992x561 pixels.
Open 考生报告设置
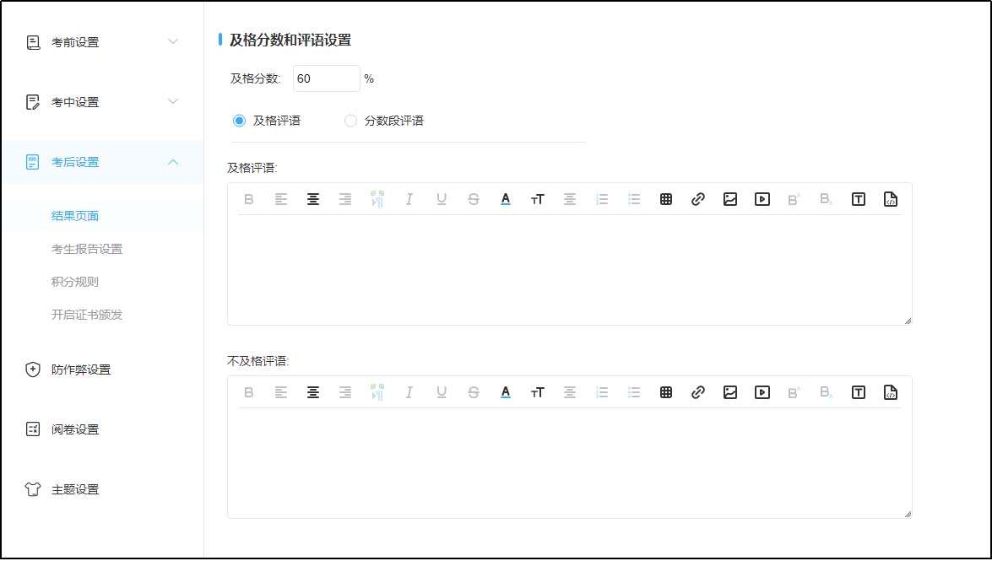[x=89, y=248]
